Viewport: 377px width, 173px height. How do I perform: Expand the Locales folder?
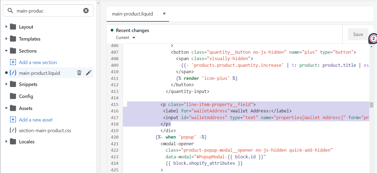(6, 141)
